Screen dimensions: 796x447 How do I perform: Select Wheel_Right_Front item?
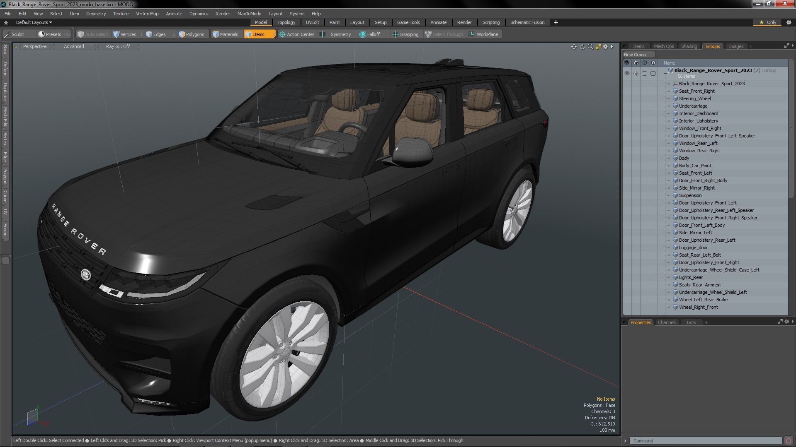[698, 307]
